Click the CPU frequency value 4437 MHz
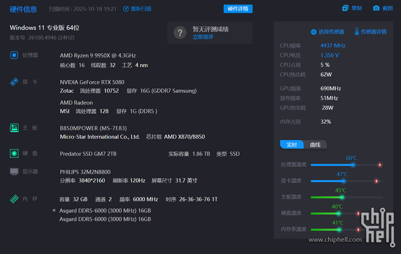The height and width of the screenshot is (254, 401). 333,45
